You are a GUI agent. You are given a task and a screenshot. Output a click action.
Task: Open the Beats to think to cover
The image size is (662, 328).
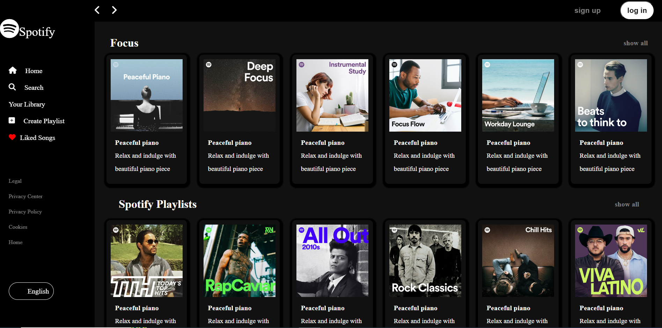pos(611,95)
